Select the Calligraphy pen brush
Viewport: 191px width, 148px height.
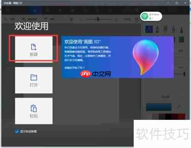[x=157, y=29]
